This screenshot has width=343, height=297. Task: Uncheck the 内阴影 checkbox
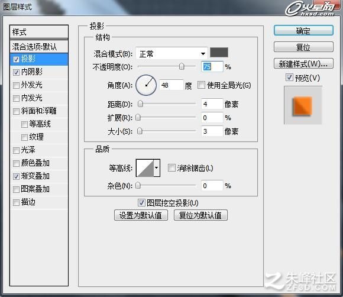[16, 72]
